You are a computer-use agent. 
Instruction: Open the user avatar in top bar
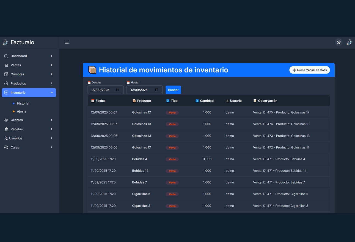pos(349,42)
